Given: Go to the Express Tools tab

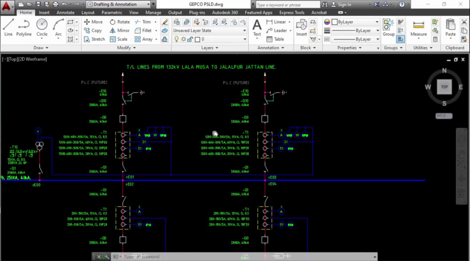Looking at the screenshot, I should pyautogui.click(x=292, y=13).
